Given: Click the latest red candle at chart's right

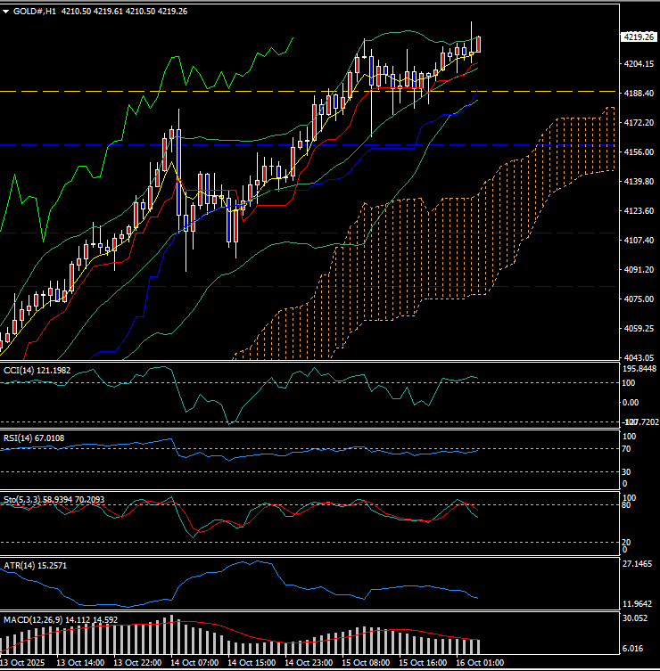Looking at the screenshot, I should 480,44.
